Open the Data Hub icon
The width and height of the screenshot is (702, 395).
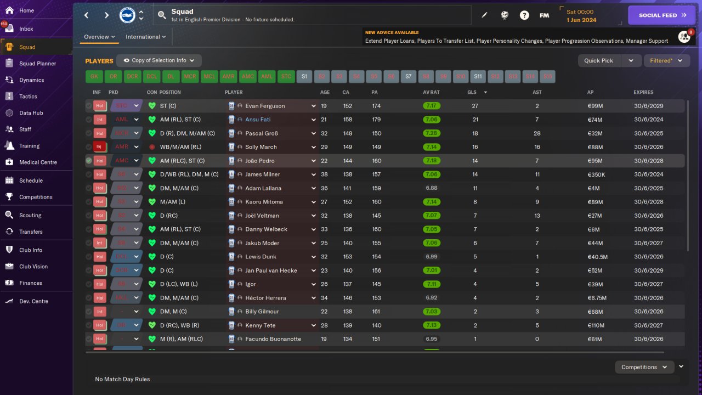[x=9, y=112]
